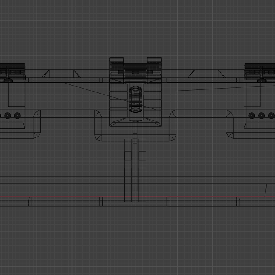Viewport: 275px width, 275px height.
Task: Select the rounded bracket beside the right assembly
Action: pyautogui.click(x=230, y=124)
